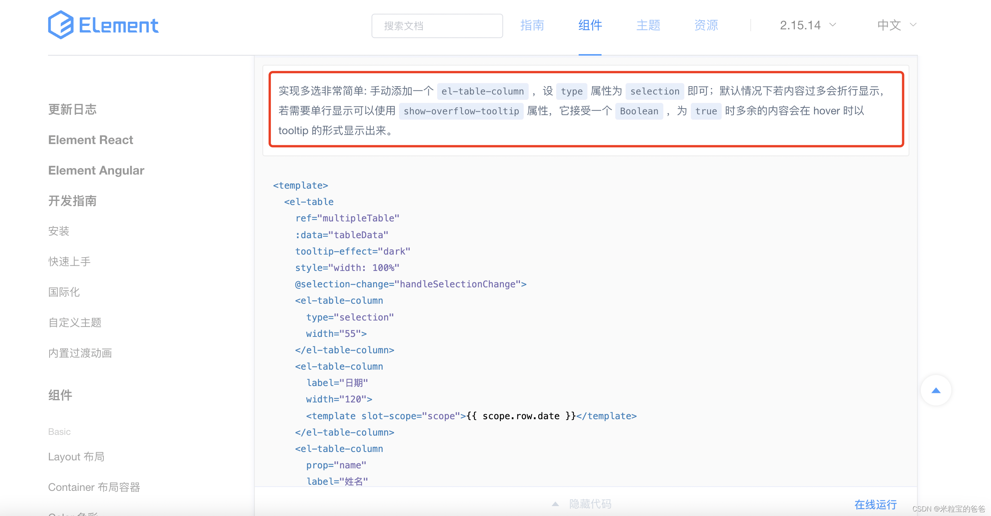Click the back-to-top arrow button

936,390
